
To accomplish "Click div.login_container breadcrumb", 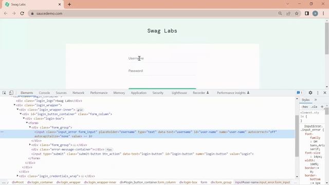I will pos(40,182).
